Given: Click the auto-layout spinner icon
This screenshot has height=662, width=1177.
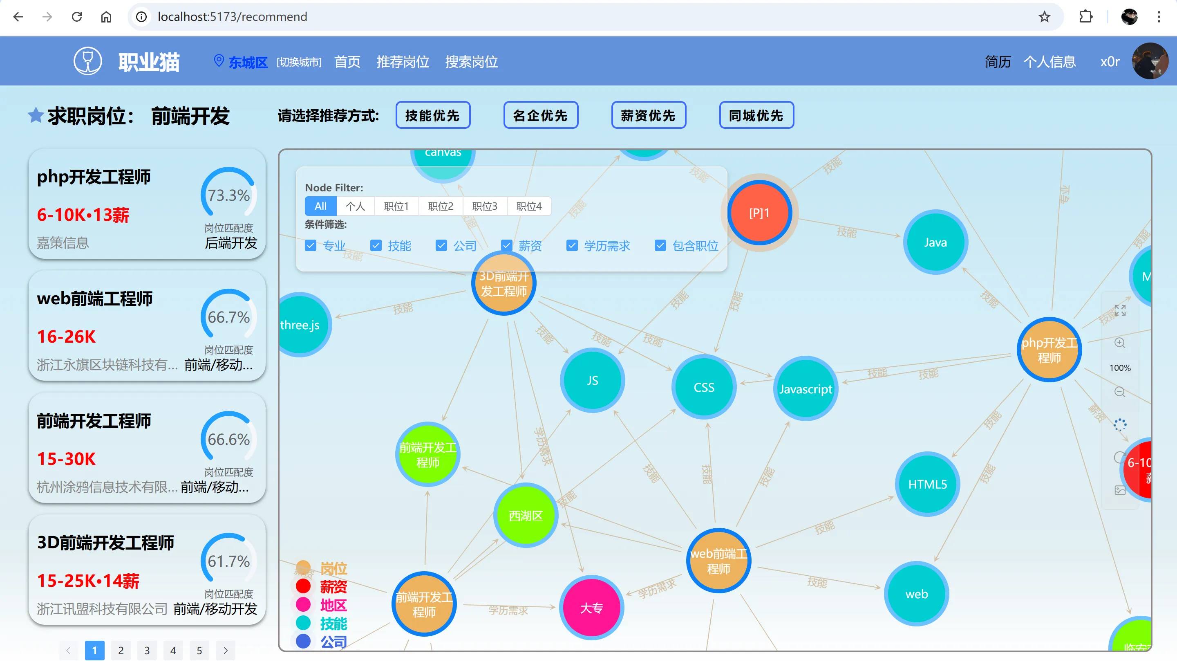Looking at the screenshot, I should coord(1119,425).
